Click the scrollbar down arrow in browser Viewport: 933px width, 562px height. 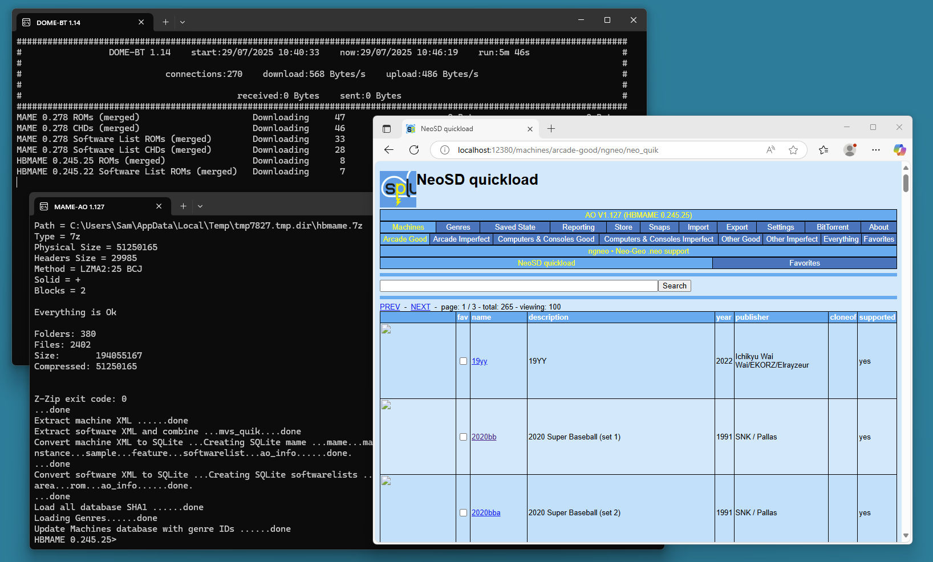pyautogui.click(x=906, y=536)
